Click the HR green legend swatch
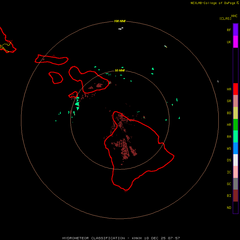Screen dimensions: 240x240 (x=235, y=125)
